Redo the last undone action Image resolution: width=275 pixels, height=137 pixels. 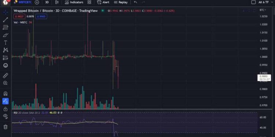pyautogui.click(x=143, y=2)
